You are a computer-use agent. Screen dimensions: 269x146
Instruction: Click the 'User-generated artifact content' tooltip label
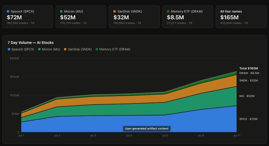[x=147, y=129]
